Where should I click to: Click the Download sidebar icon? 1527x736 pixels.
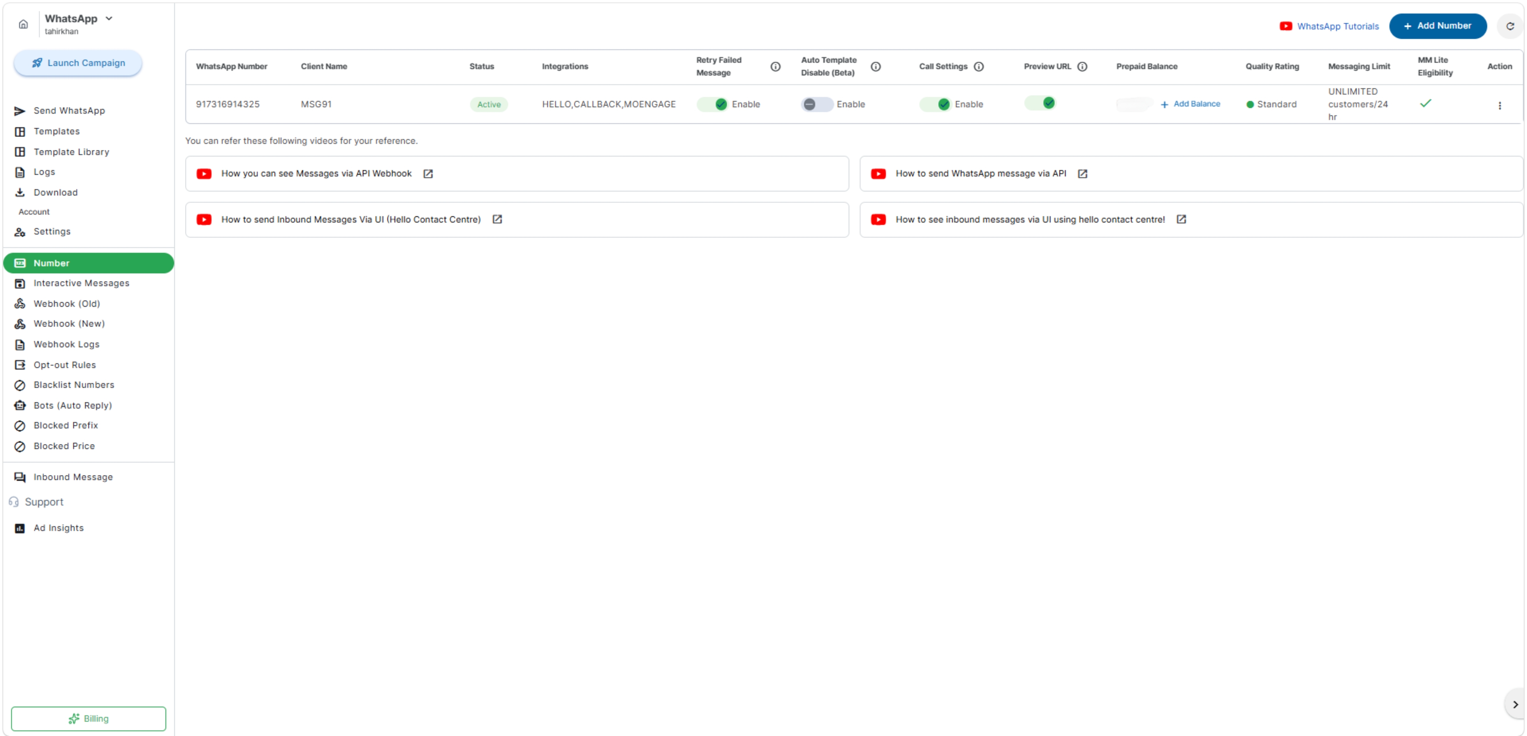(20, 192)
